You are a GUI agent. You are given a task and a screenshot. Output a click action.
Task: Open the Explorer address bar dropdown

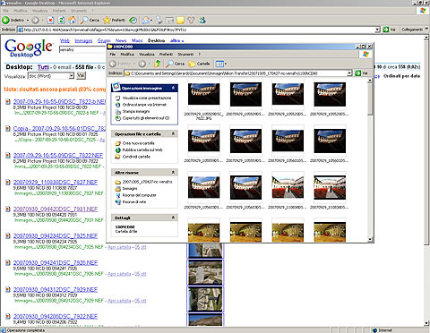(x=349, y=73)
